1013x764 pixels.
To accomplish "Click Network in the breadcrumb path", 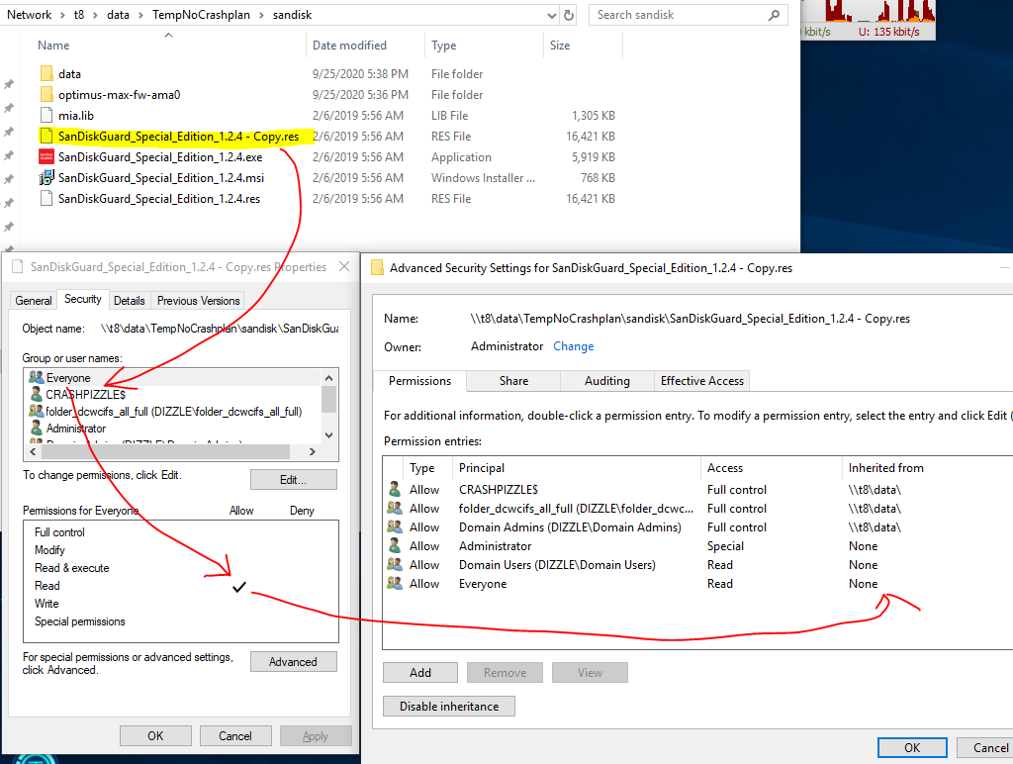I will [x=29, y=15].
